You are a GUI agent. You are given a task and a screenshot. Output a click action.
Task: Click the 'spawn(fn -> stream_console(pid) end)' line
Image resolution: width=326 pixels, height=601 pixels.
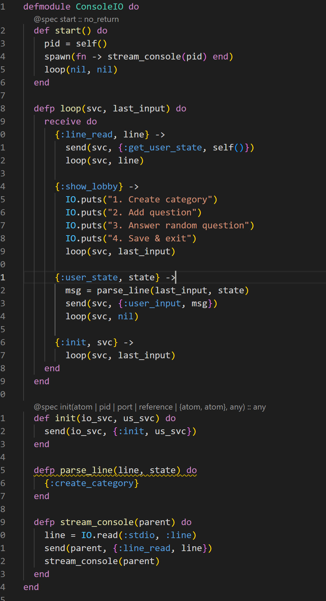[139, 57]
